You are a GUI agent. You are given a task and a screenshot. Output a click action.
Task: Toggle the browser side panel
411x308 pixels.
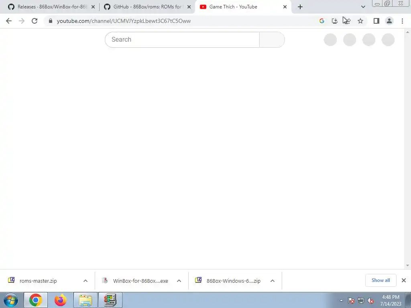376,21
